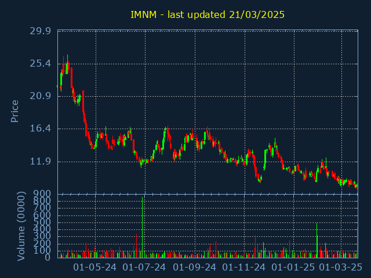Select the 16.4 price axis label
371x278 pixels.
click(x=40, y=129)
